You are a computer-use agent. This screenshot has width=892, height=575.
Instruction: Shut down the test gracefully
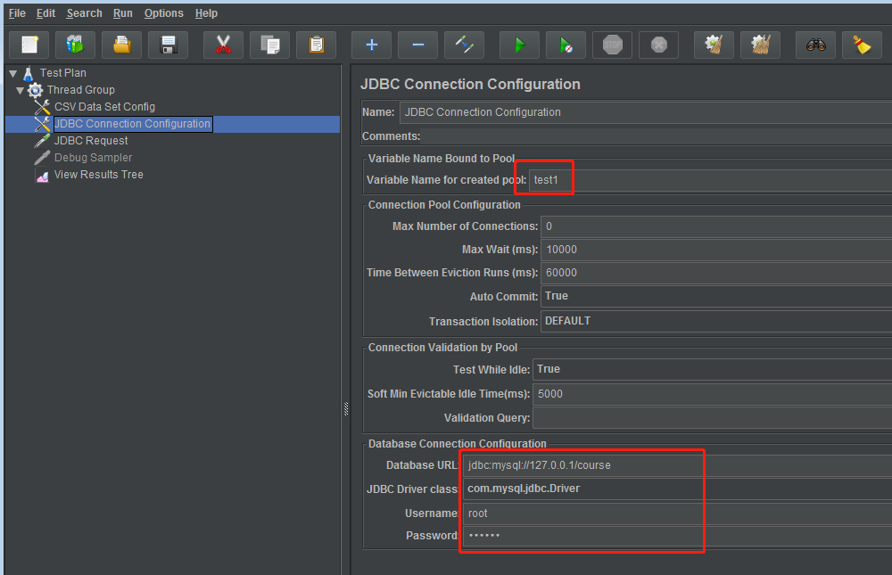[x=658, y=45]
